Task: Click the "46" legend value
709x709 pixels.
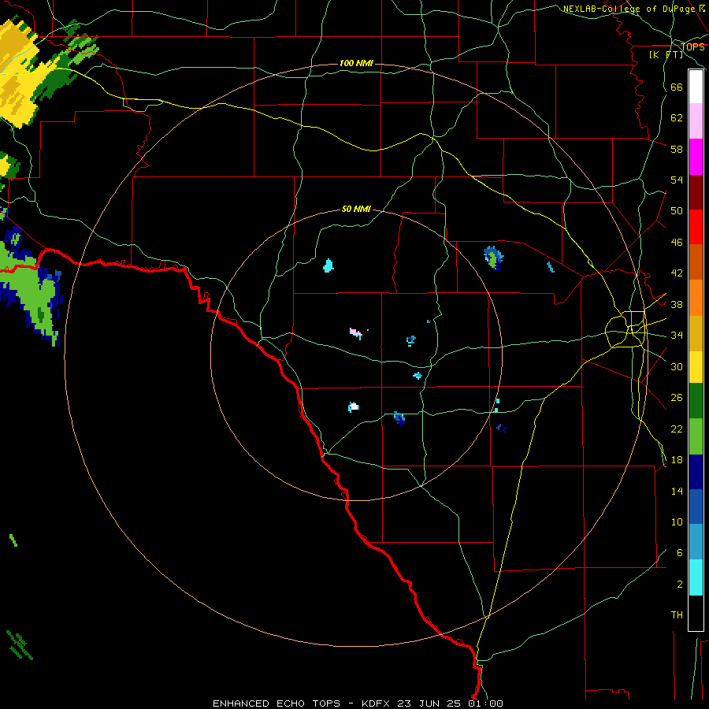Action: (677, 243)
